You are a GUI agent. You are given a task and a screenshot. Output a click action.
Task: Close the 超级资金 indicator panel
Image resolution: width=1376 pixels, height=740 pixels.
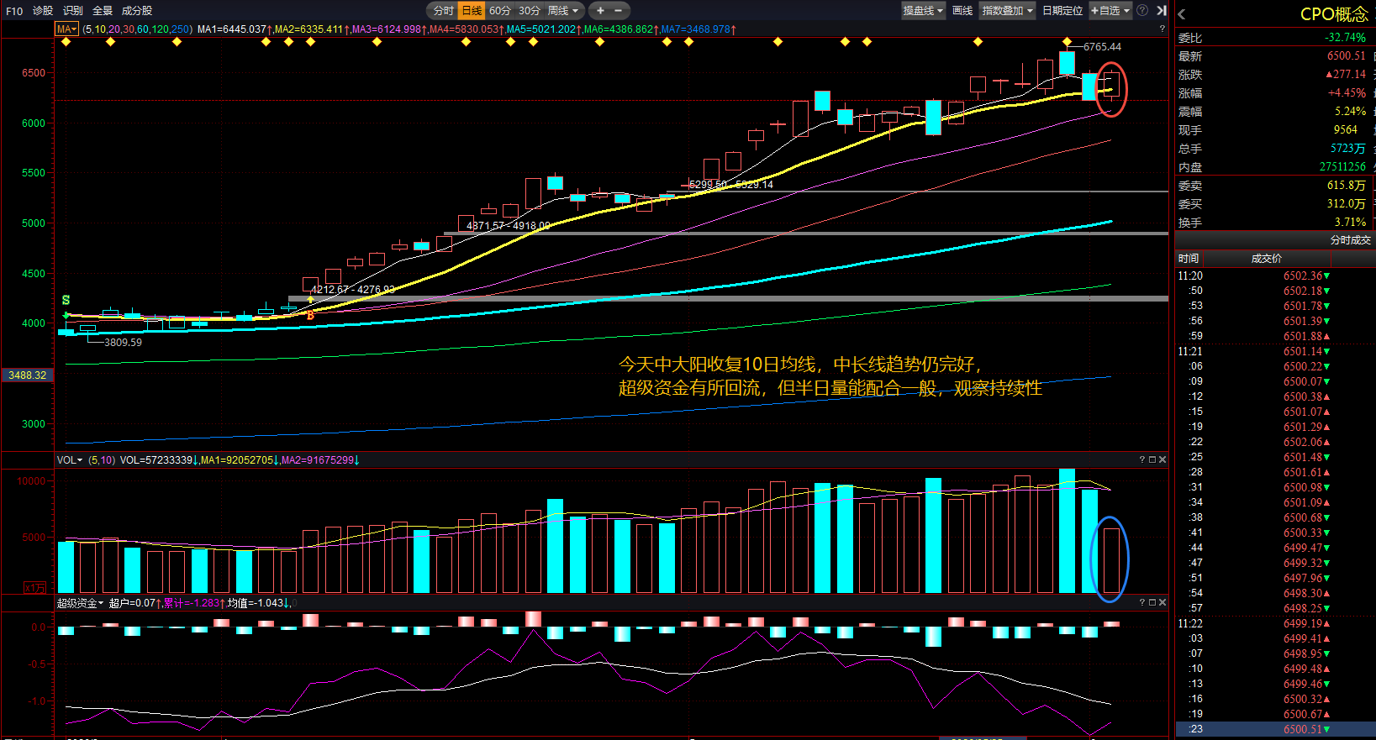tap(1162, 603)
